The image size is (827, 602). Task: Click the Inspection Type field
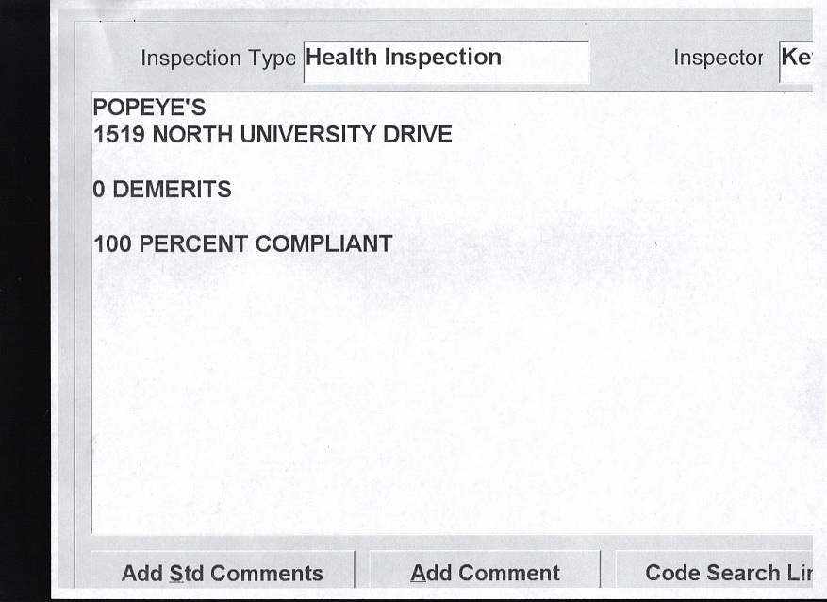point(446,59)
